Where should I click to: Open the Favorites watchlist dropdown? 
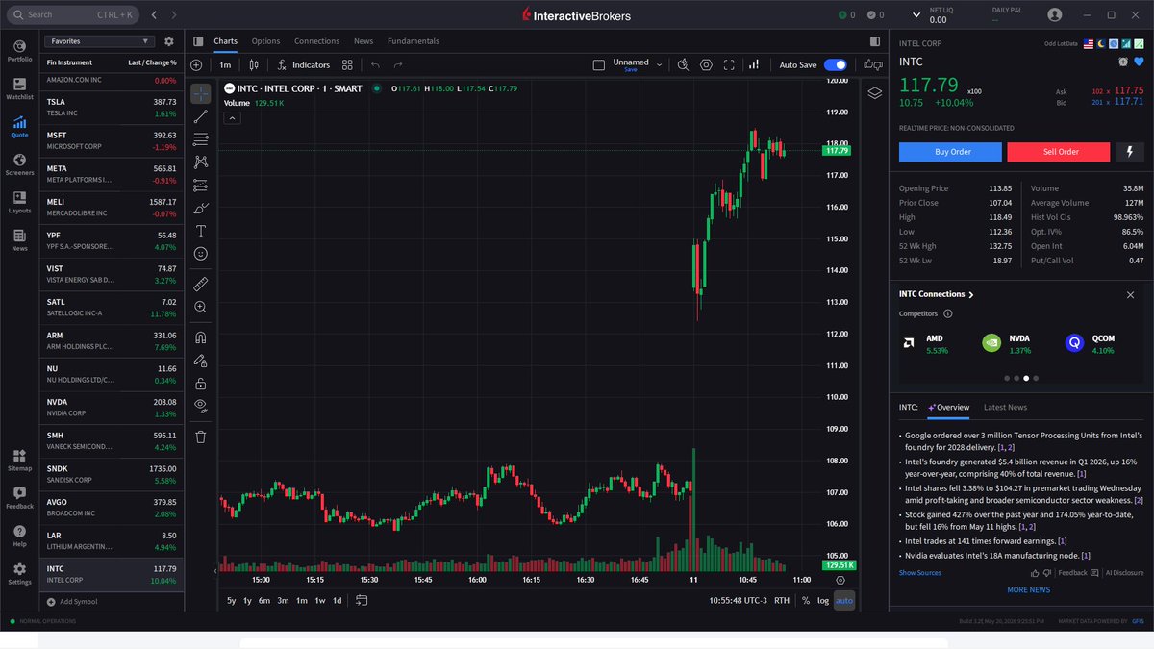[x=100, y=41]
